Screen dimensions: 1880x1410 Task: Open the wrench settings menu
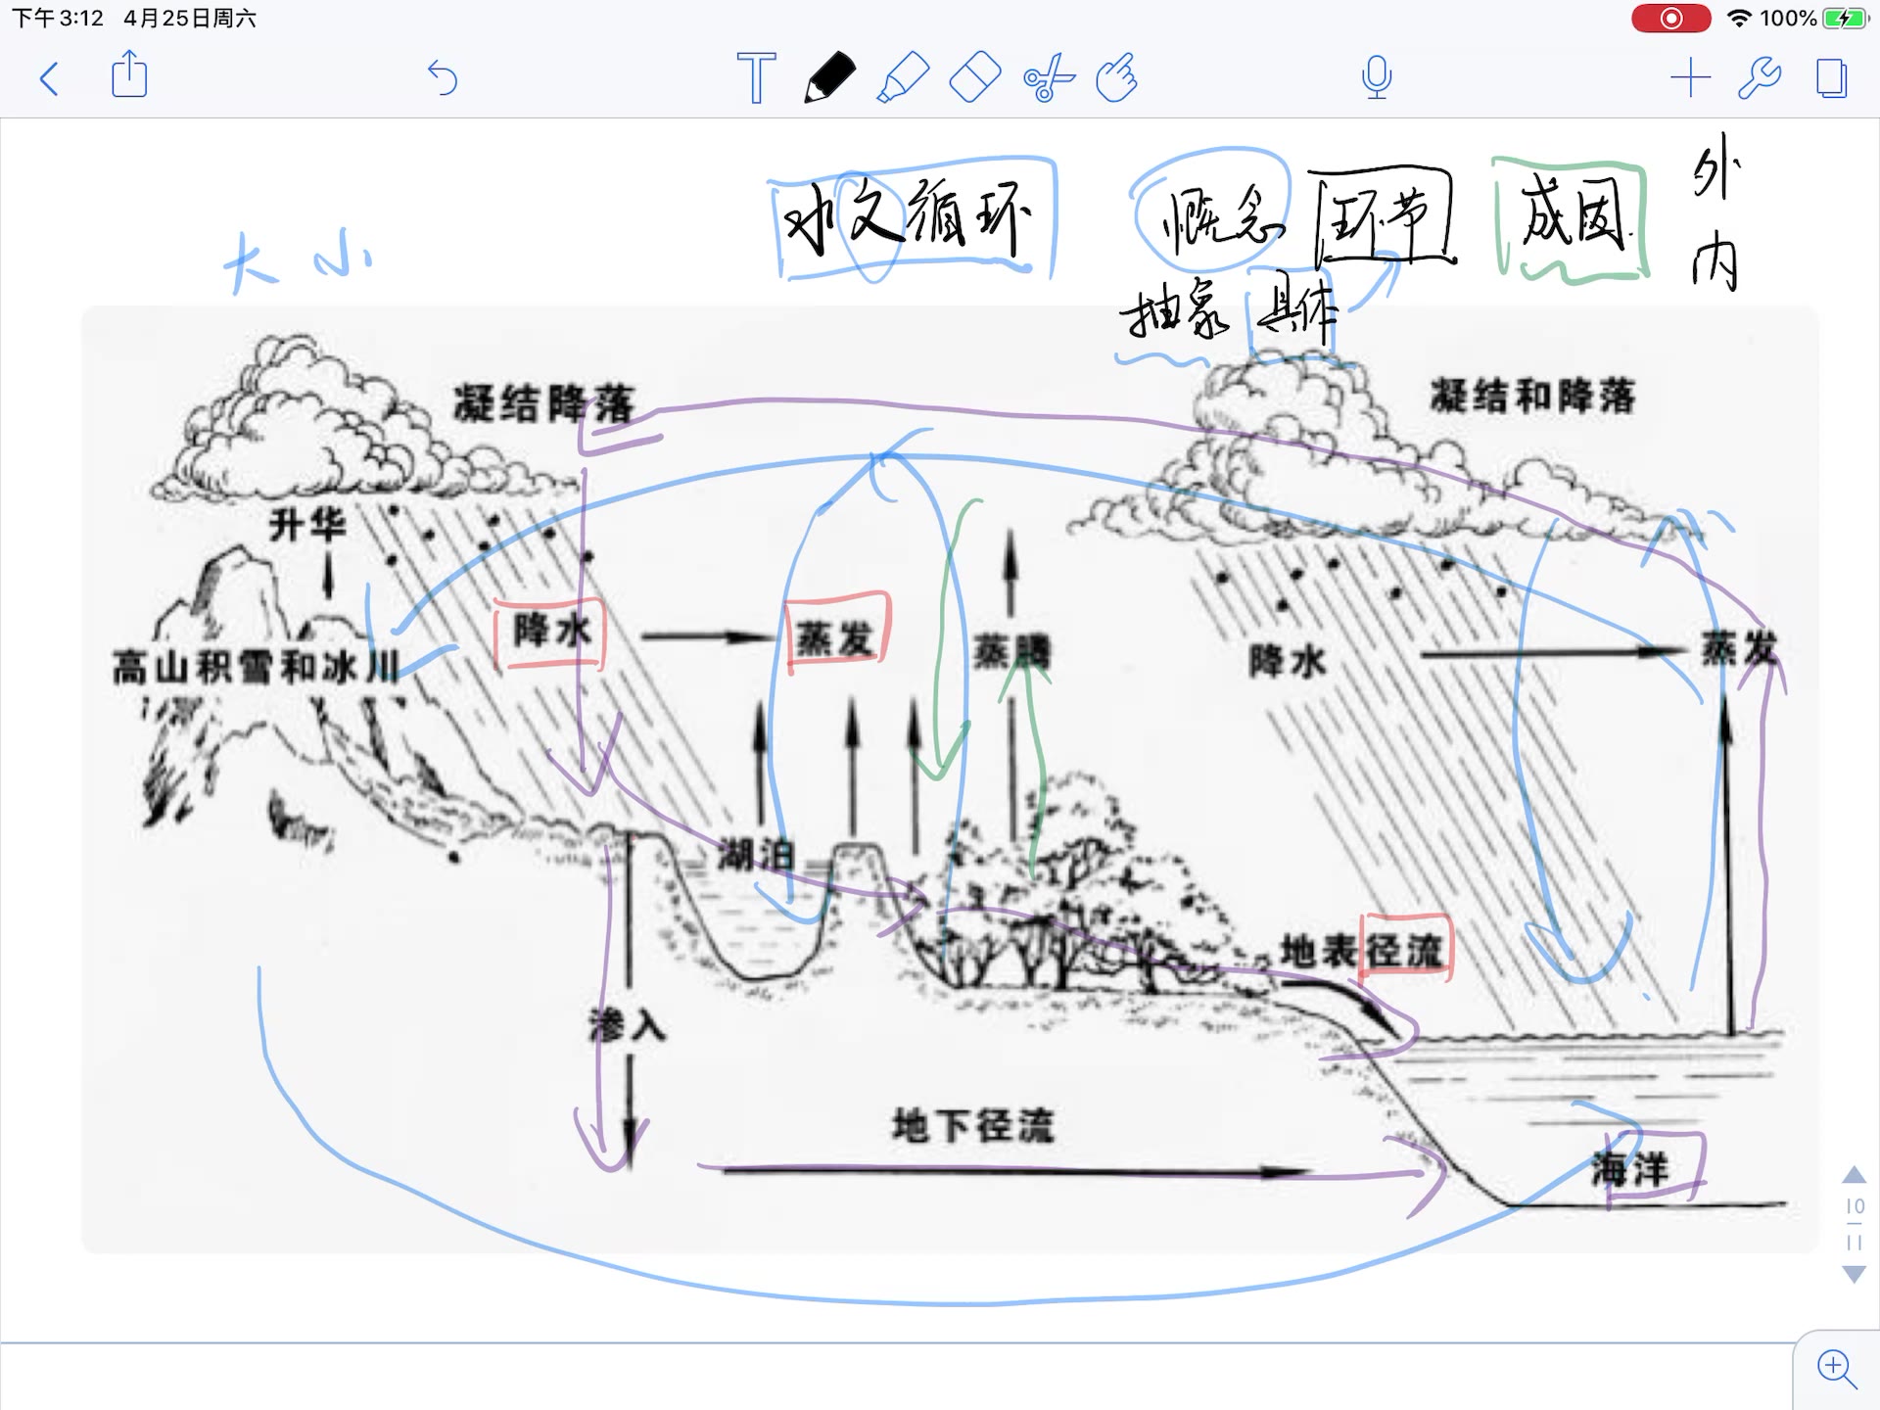tap(1760, 77)
